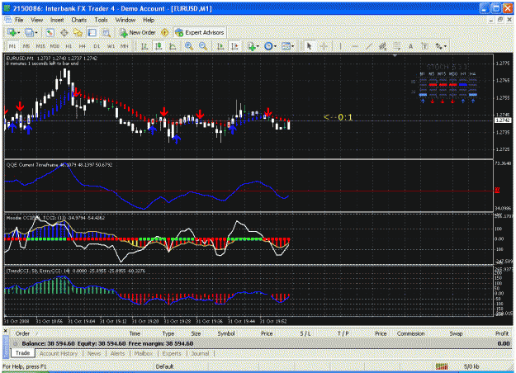Switch chart to M15 timeframe
This screenshot has width=516, height=373.
40,46
